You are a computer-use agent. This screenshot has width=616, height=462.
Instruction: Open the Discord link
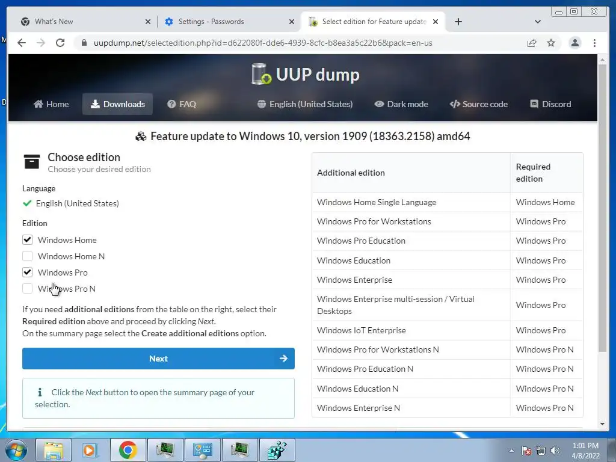pyautogui.click(x=550, y=104)
